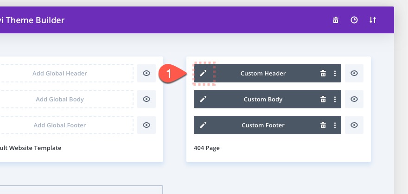The height and width of the screenshot is (194, 408).
Task: Select the Custom Body label
Action: (x=263, y=99)
